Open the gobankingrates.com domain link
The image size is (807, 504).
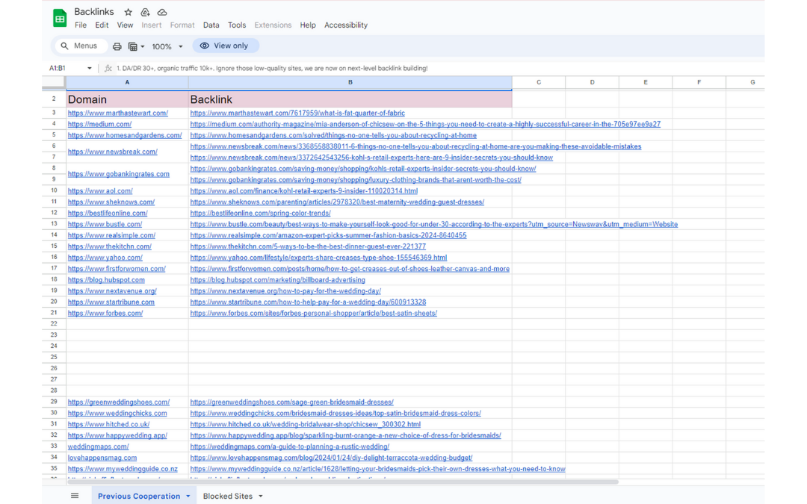118,174
